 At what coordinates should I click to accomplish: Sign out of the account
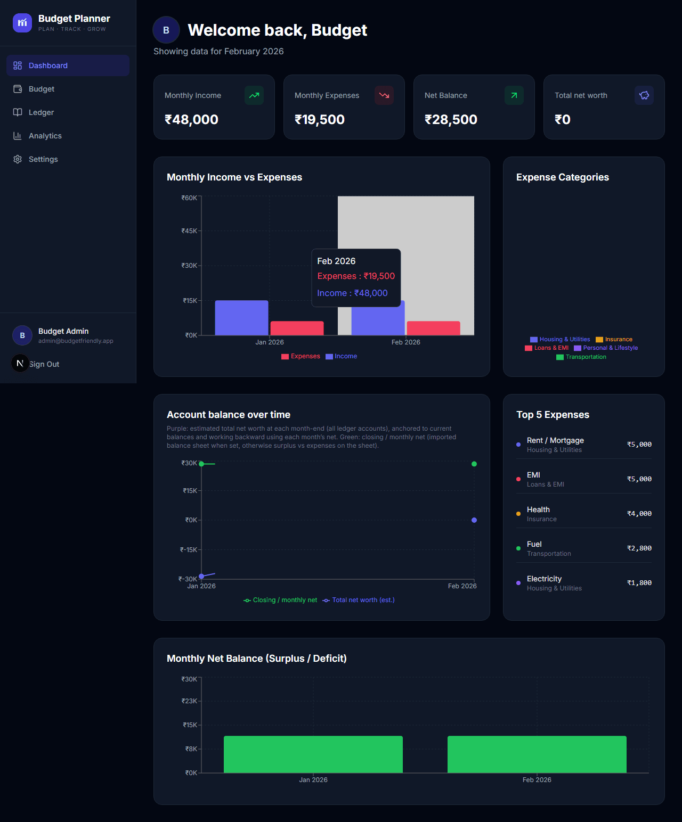(44, 364)
